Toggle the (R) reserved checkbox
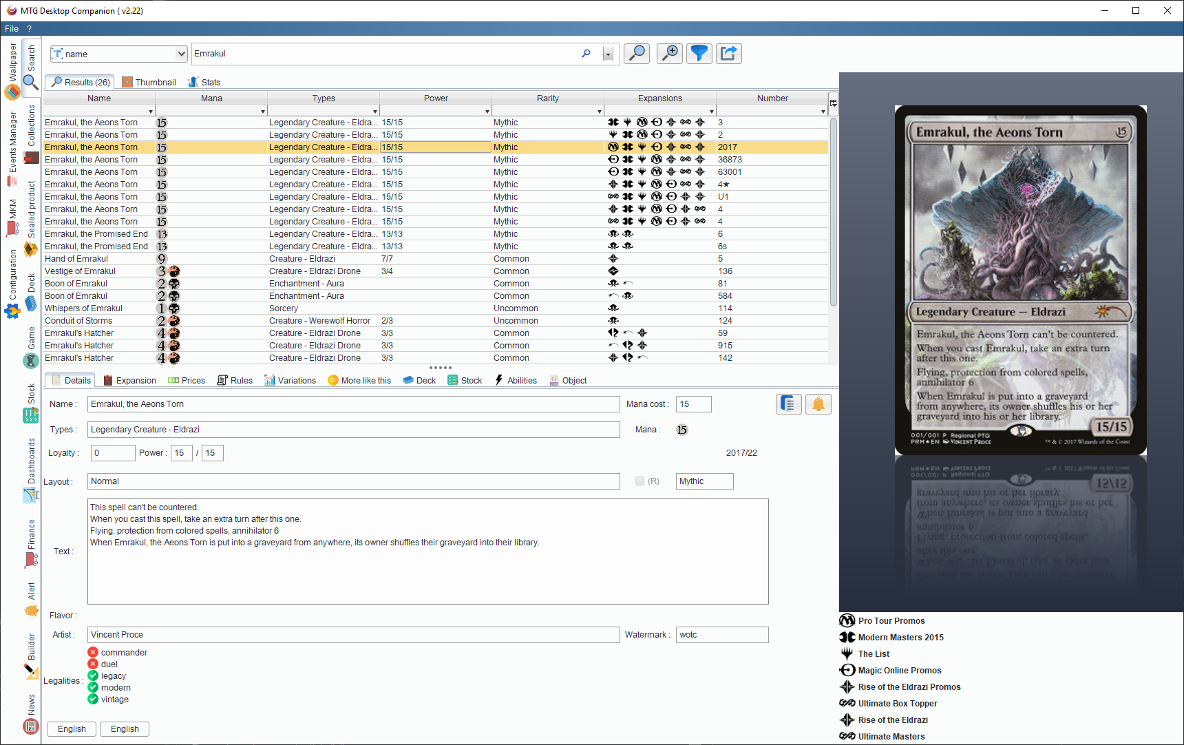Viewport: 1184px width, 745px height. 640,481
